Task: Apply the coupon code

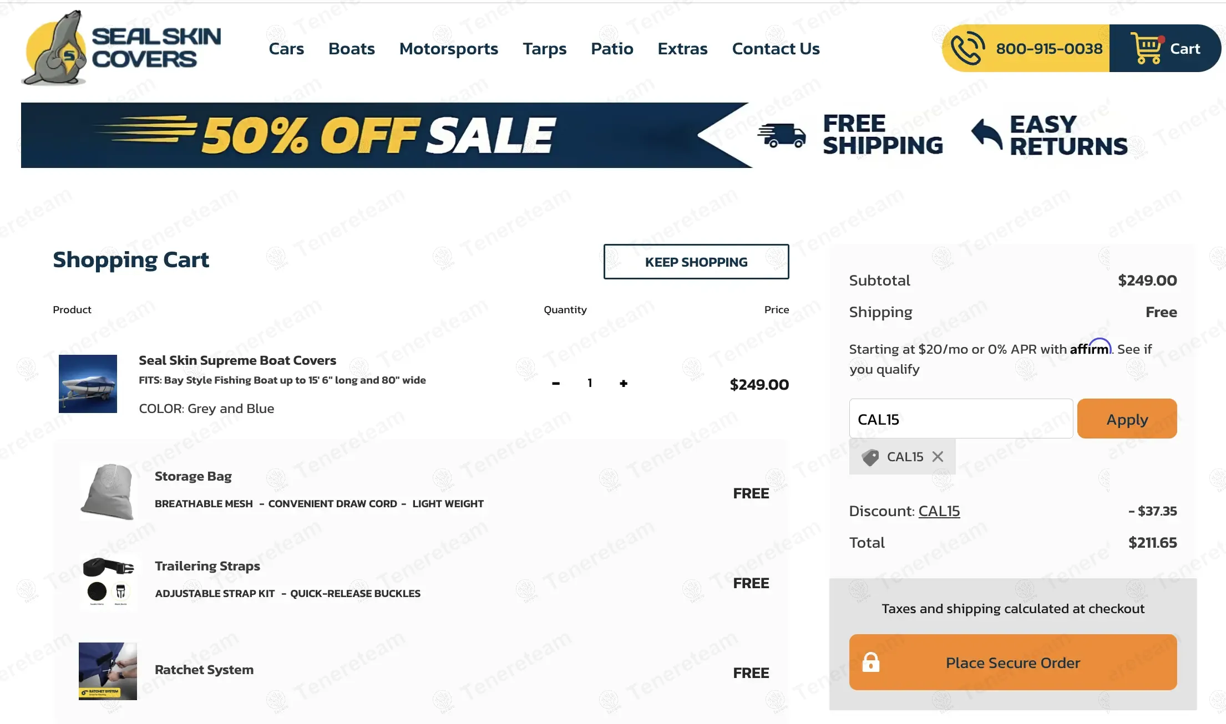Action: click(1127, 419)
